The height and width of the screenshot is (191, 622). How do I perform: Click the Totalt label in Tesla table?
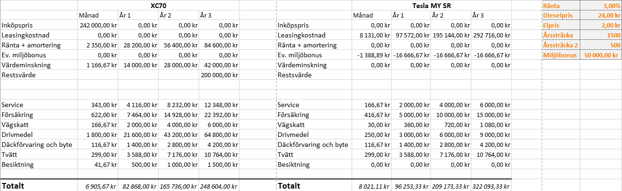[289, 186]
